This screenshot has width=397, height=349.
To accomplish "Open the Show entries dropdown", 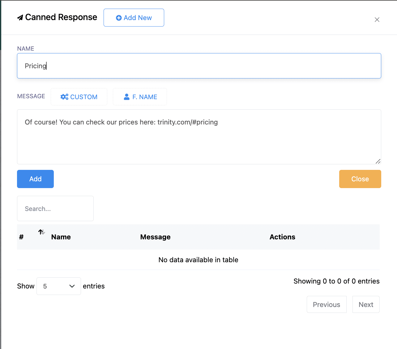I will coord(59,286).
